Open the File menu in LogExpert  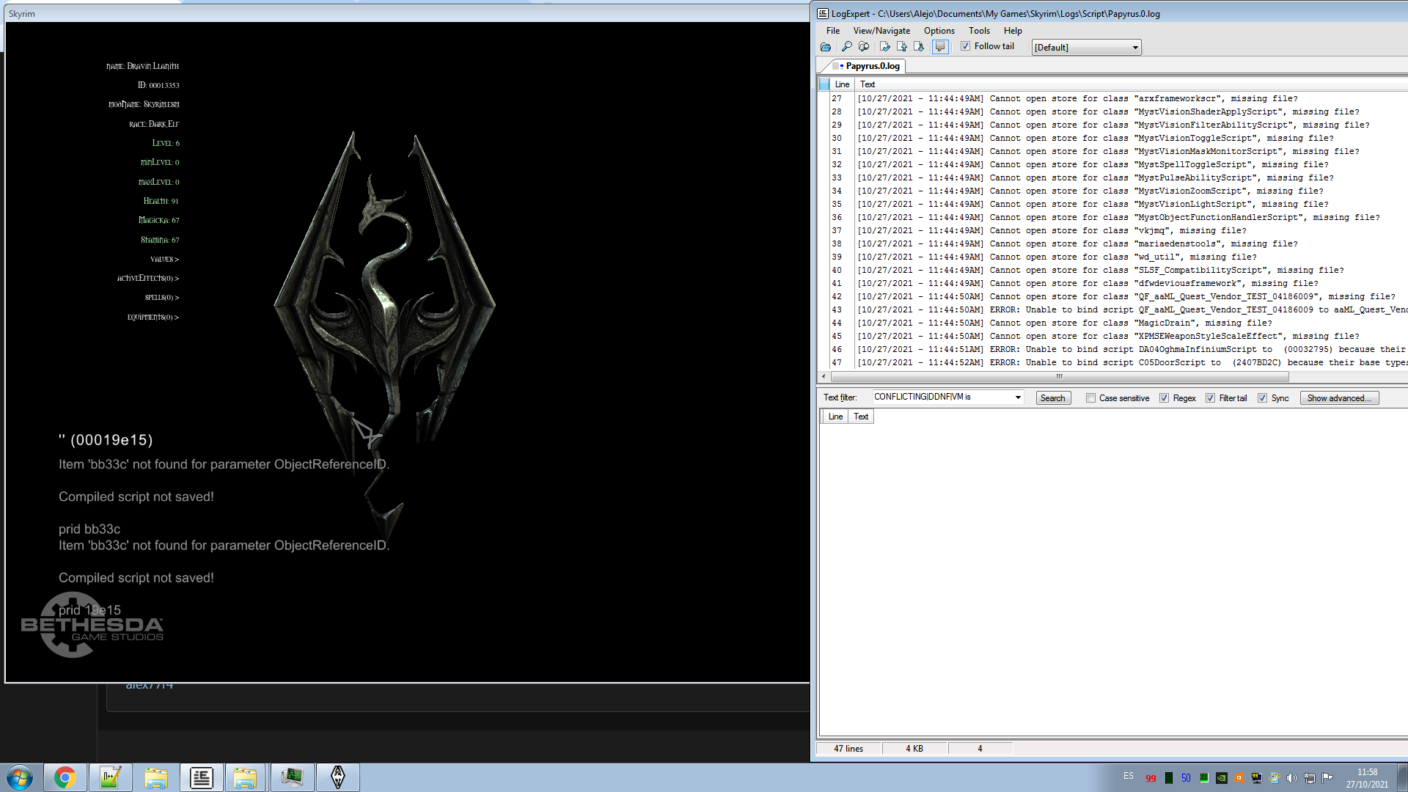coord(833,31)
